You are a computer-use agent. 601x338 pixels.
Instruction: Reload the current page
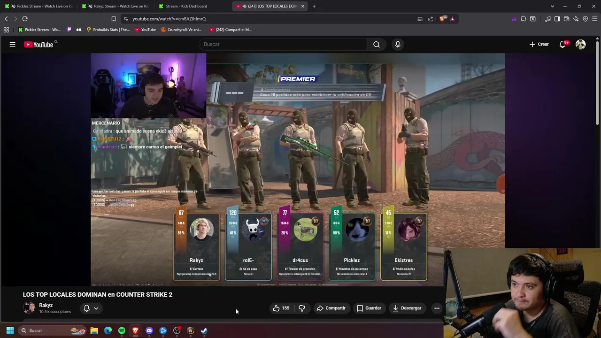point(25,19)
